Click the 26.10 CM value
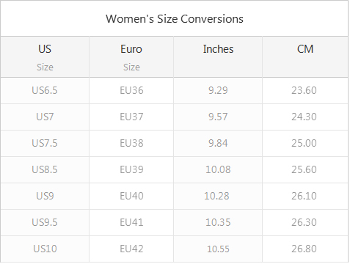 click(304, 196)
